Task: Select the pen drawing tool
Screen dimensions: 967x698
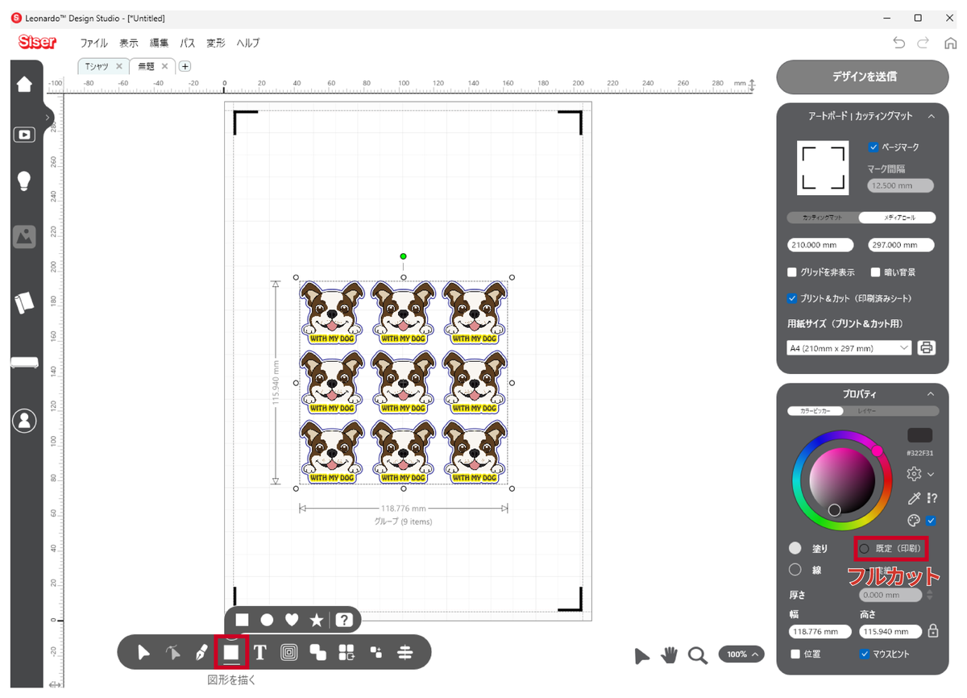Action: point(201,653)
